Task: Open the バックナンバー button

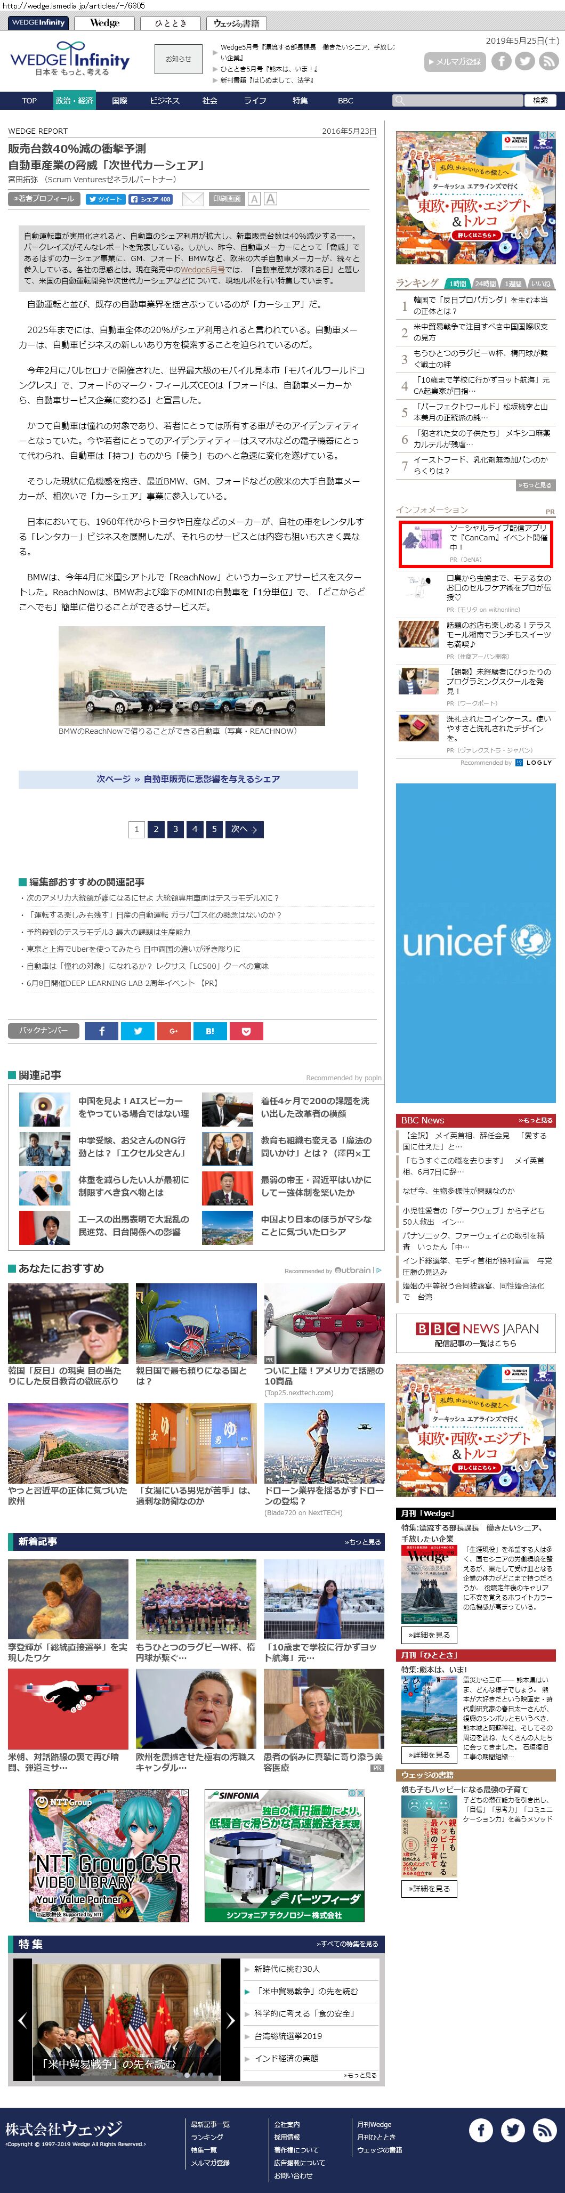Action: click(x=43, y=1031)
